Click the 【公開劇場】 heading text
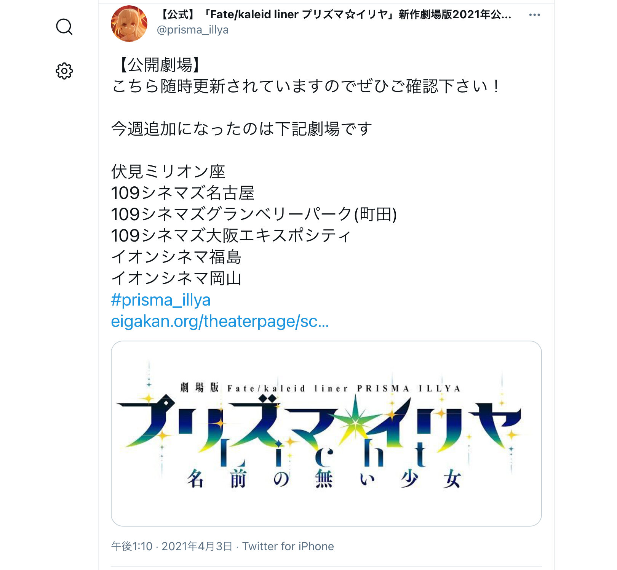617x570 pixels. pyautogui.click(x=157, y=65)
